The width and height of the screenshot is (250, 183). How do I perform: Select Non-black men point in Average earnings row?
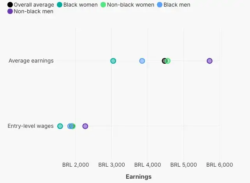pos(210,61)
